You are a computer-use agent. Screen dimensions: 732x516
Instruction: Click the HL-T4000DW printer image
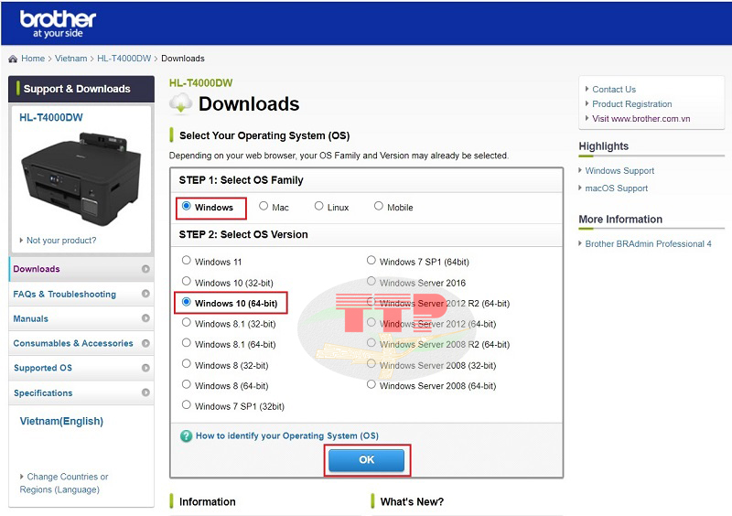(x=81, y=178)
